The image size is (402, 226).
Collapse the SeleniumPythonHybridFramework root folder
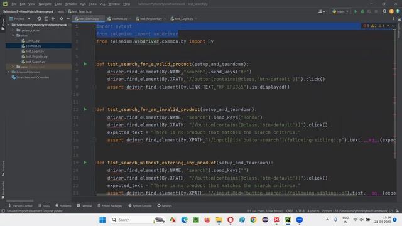click(x=8, y=25)
